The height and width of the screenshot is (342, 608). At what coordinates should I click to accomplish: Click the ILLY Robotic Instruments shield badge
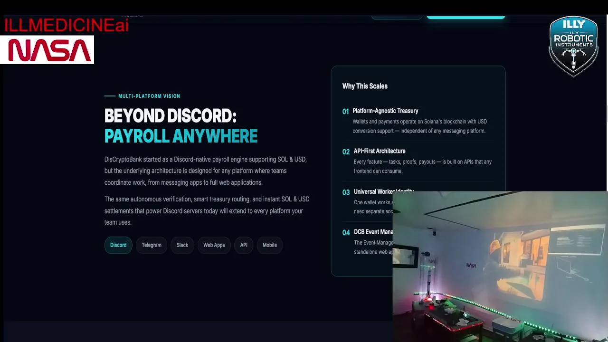(x=573, y=46)
